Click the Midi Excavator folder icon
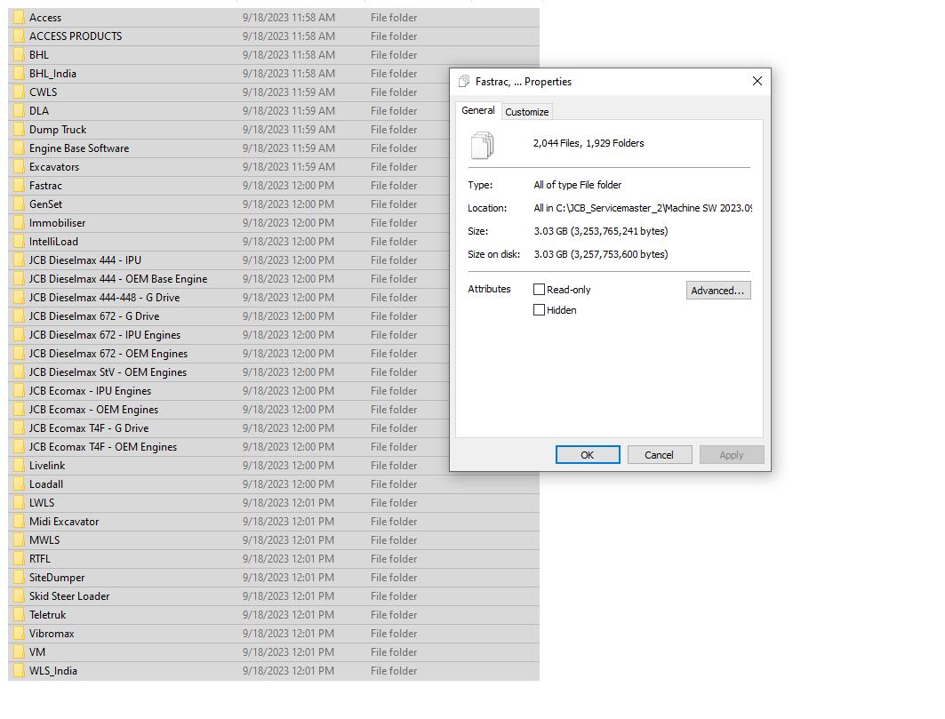Viewport: 945px width, 719px height. [x=20, y=522]
